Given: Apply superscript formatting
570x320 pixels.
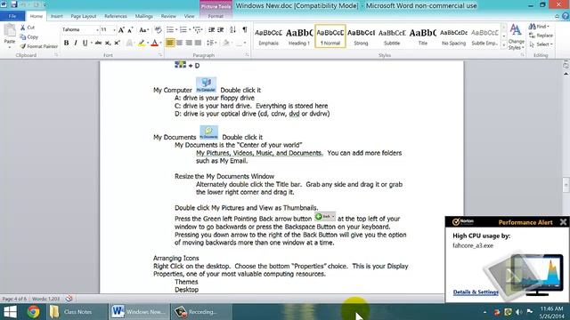Looking at the screenshot, I should pyautogui.click(x=117, y=43).
